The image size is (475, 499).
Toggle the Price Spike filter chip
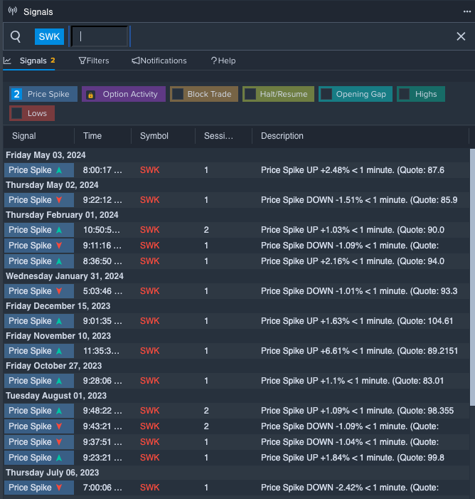coord(43,94)
